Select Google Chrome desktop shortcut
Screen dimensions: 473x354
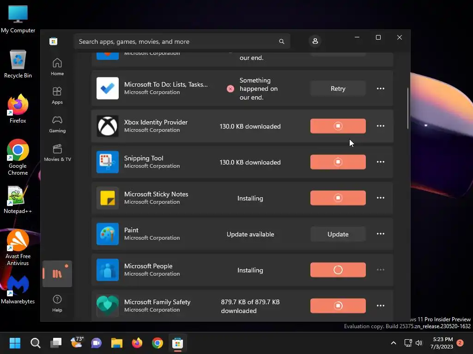point(18,157)
